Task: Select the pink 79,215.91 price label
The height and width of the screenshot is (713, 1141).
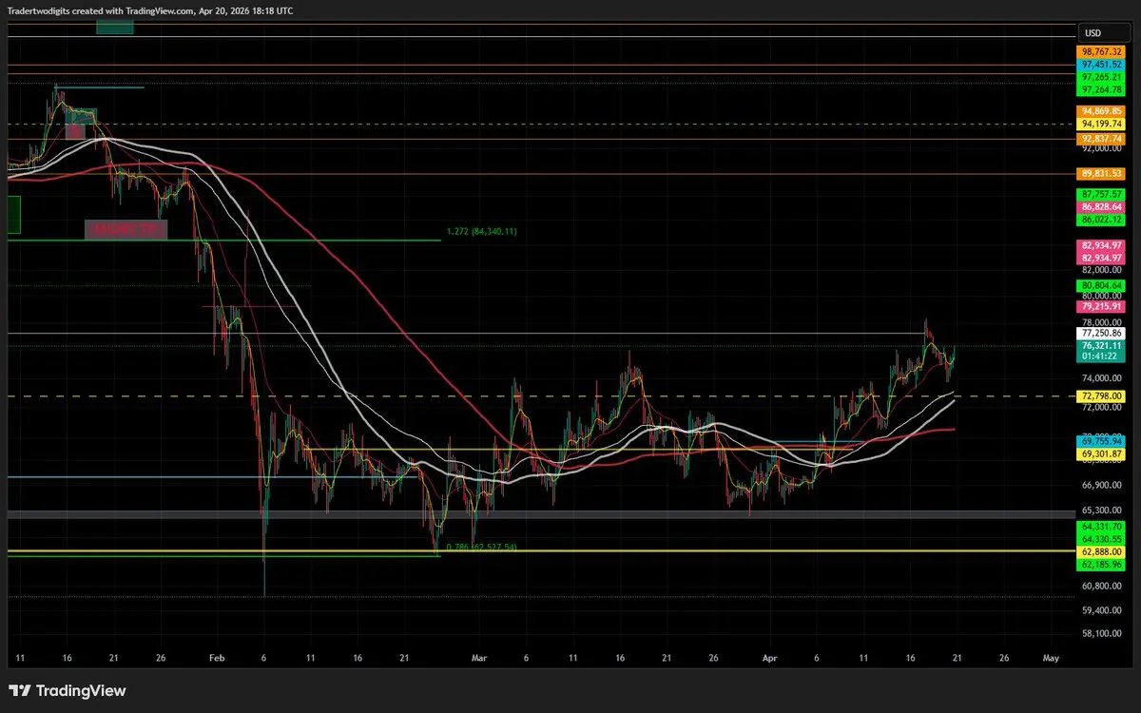Action: 1101,306
